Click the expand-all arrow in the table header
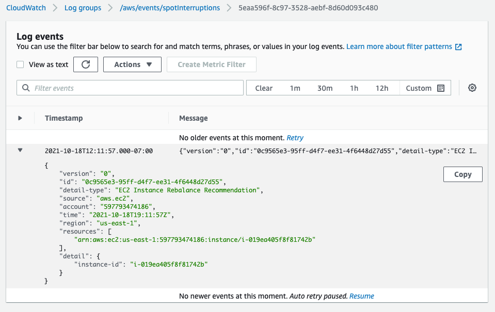The height and width of the screenshot is (312, 495). (20, 118)
